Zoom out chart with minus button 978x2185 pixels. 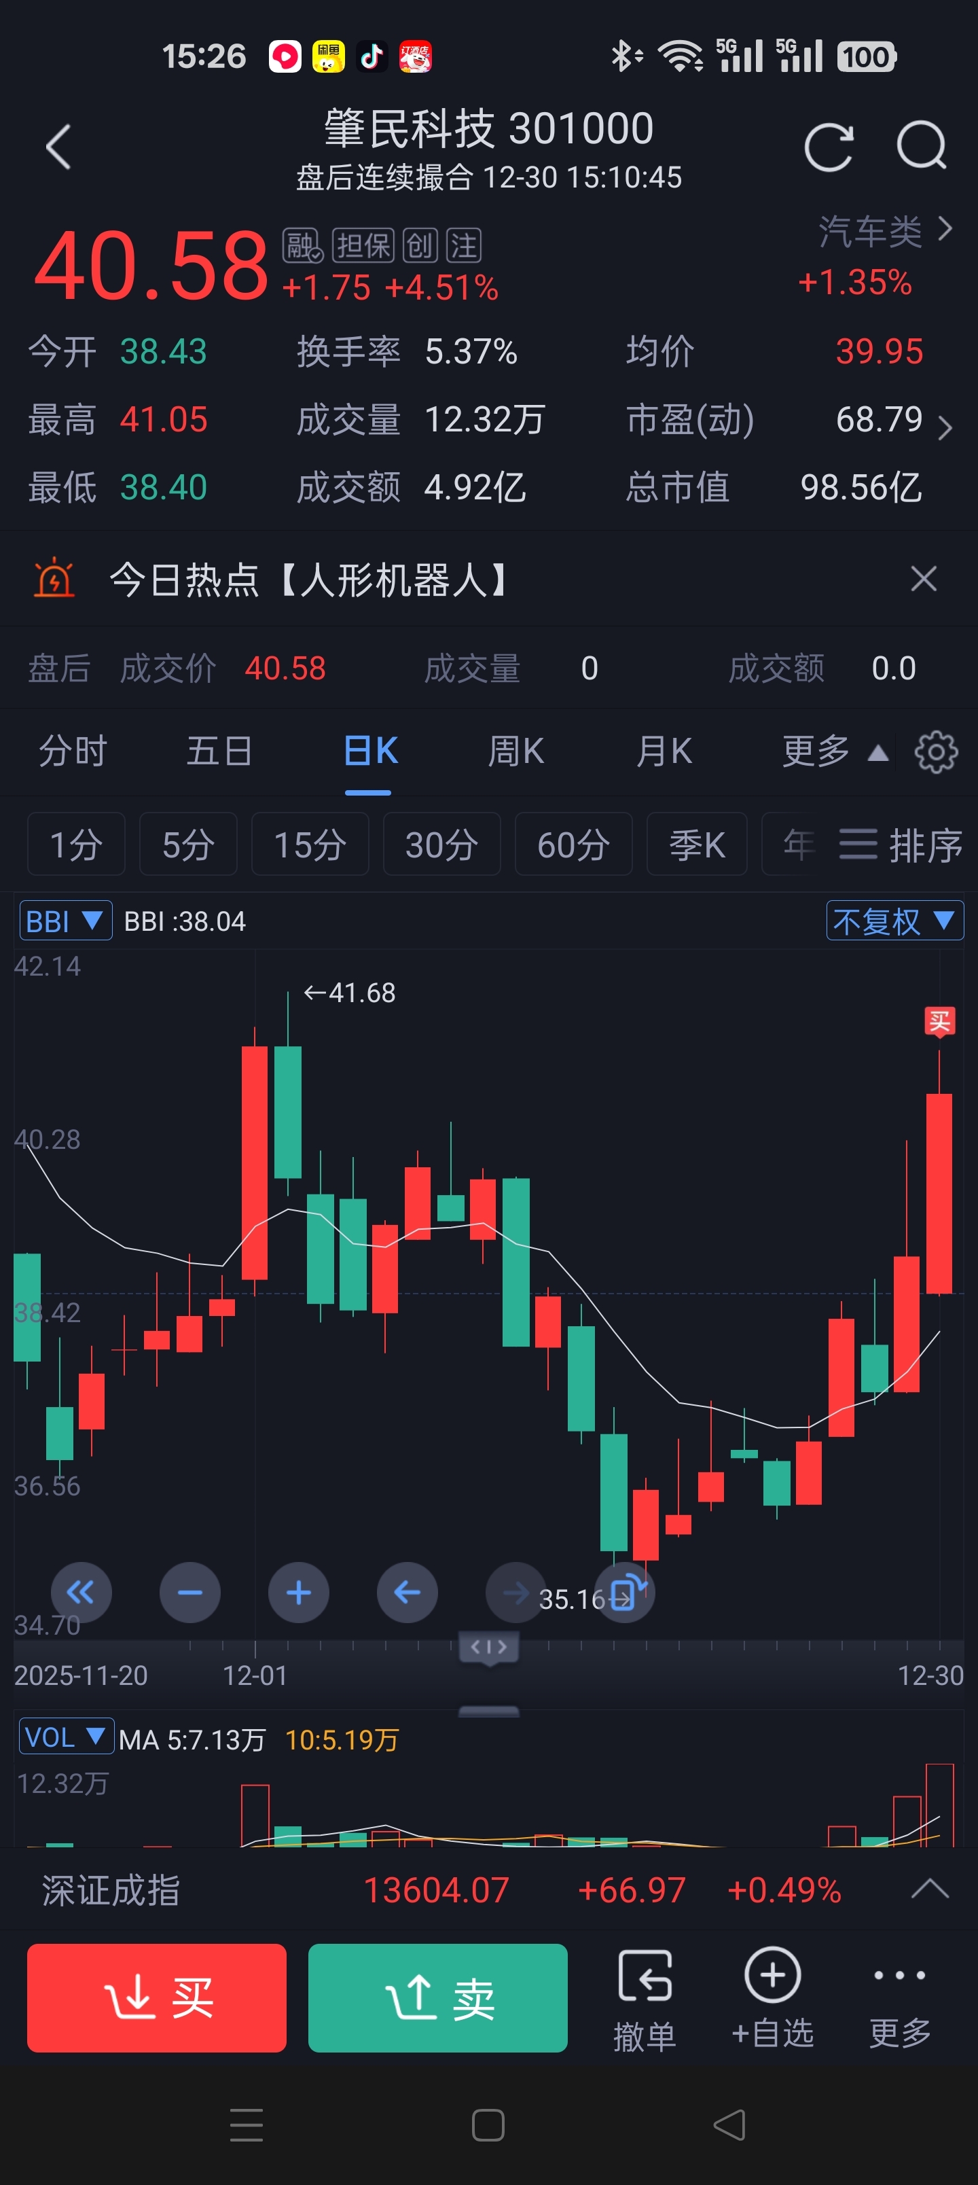(x=190, y=1593)
